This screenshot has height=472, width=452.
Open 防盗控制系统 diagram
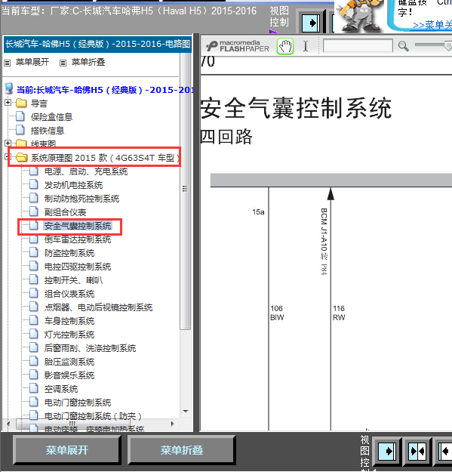(x=69, y=253)
